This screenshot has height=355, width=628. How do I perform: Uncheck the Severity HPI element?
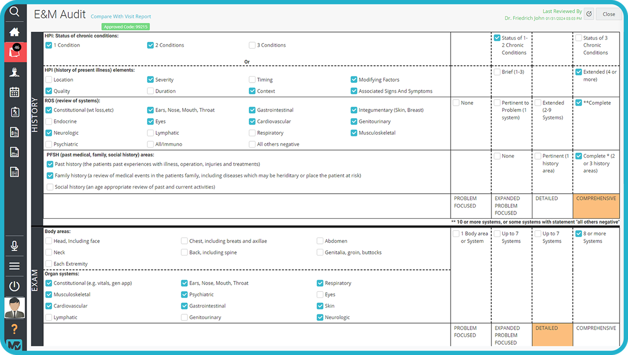pos(151,80)
